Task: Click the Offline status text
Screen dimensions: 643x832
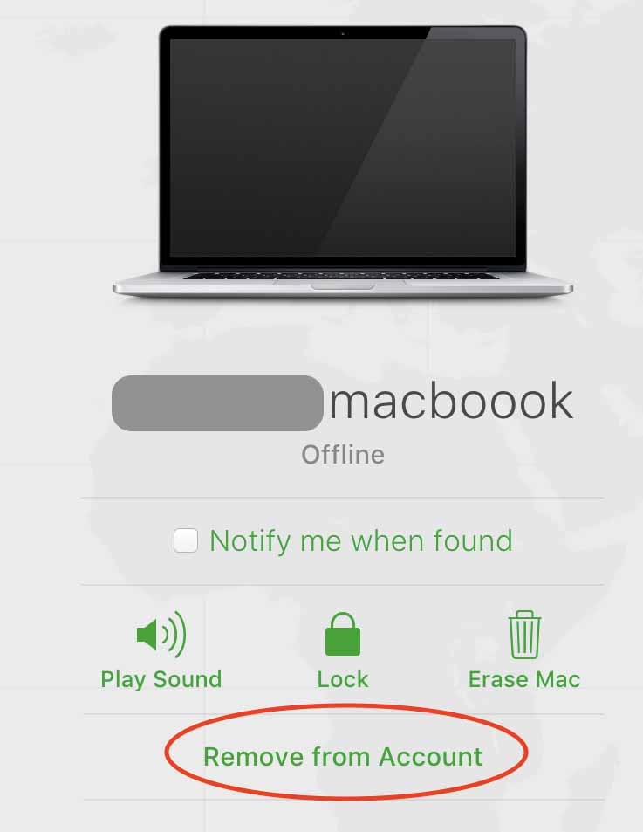Action: click(343, 455)
